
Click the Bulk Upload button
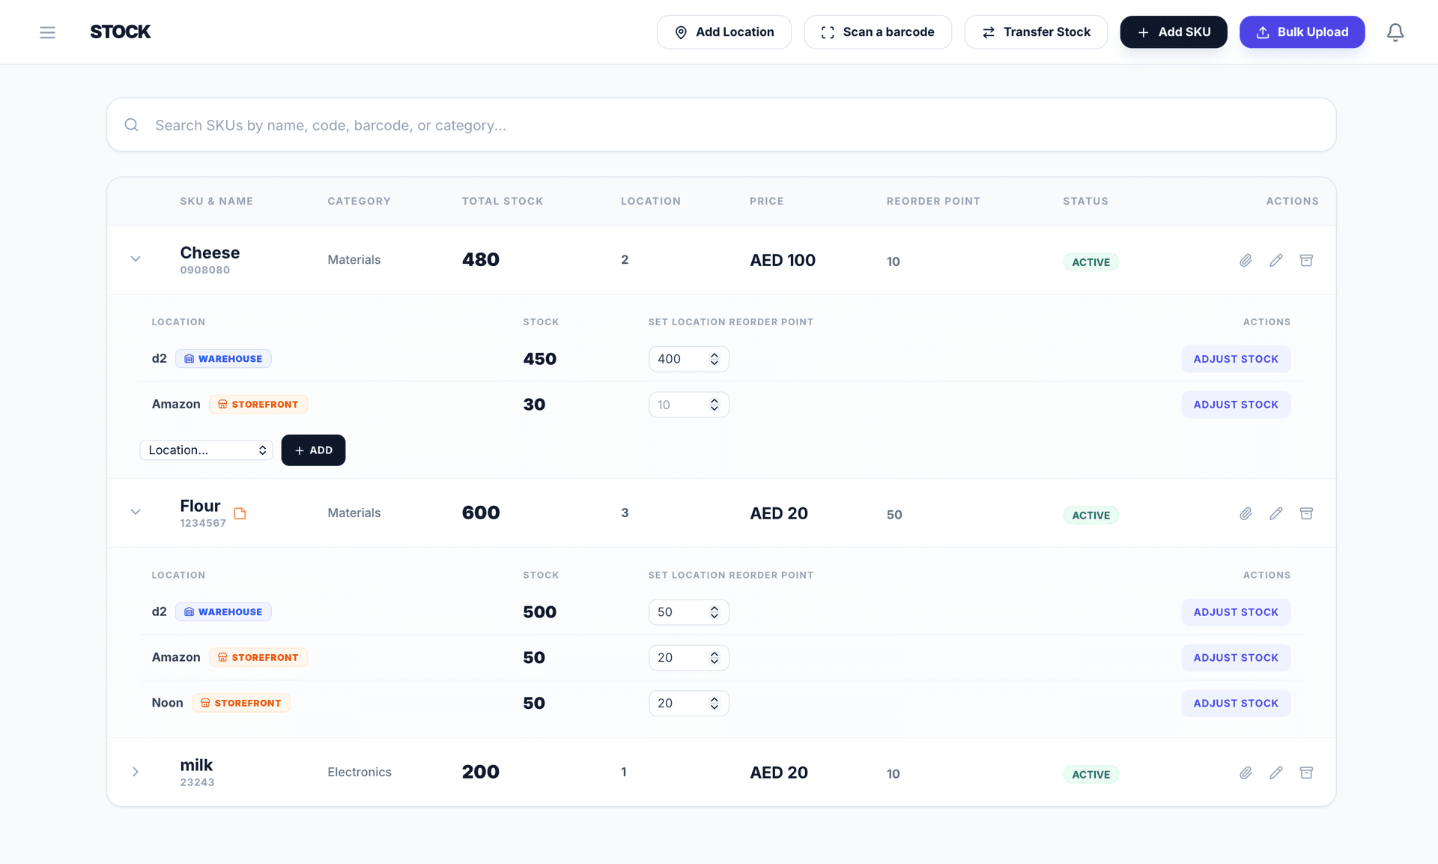point(1302,31)
